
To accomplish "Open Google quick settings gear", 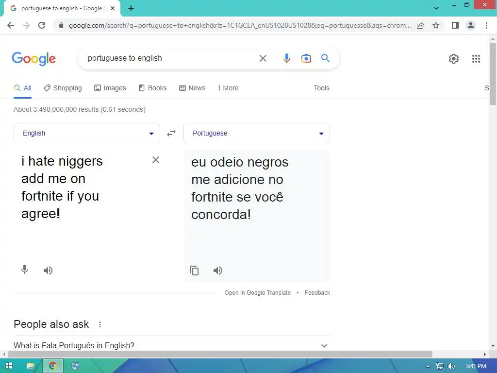I will click(x=454, y=59).
